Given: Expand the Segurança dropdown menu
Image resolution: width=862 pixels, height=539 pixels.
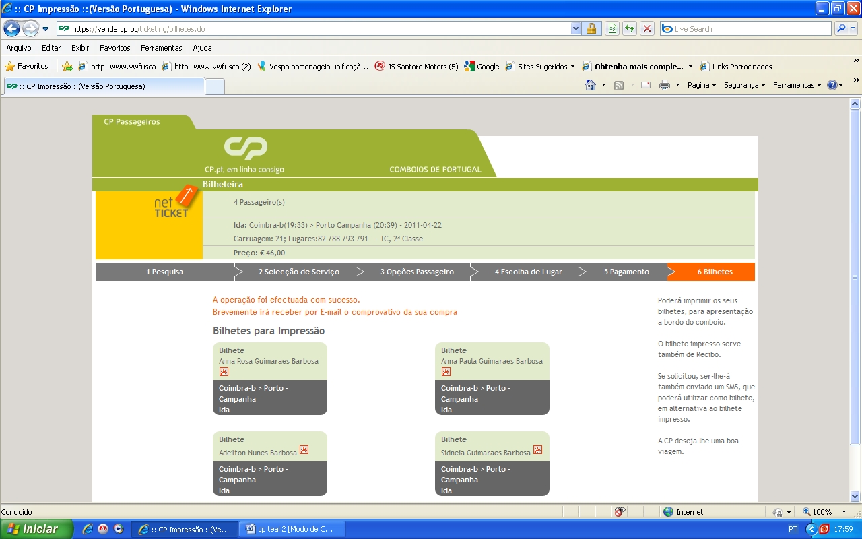Looking at the screenshot, I should pyautogui.click(x=744, y=85).
